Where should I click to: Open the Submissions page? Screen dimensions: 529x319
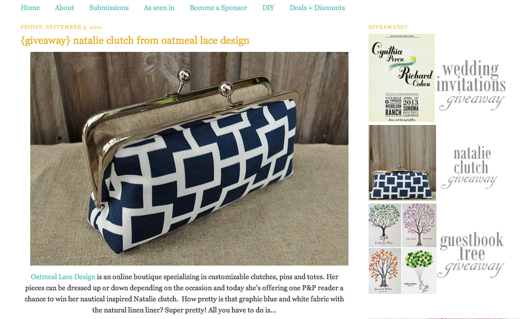(x=108, y=8)
